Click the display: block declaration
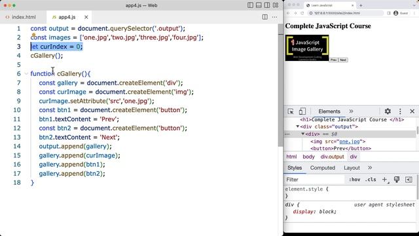 click(x=314, y=212)
